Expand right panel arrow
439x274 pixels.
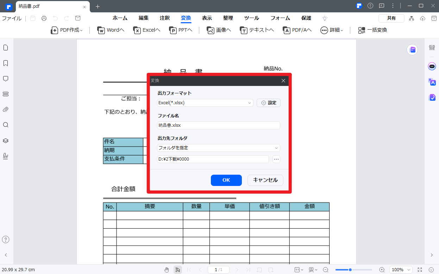point(432,255)
